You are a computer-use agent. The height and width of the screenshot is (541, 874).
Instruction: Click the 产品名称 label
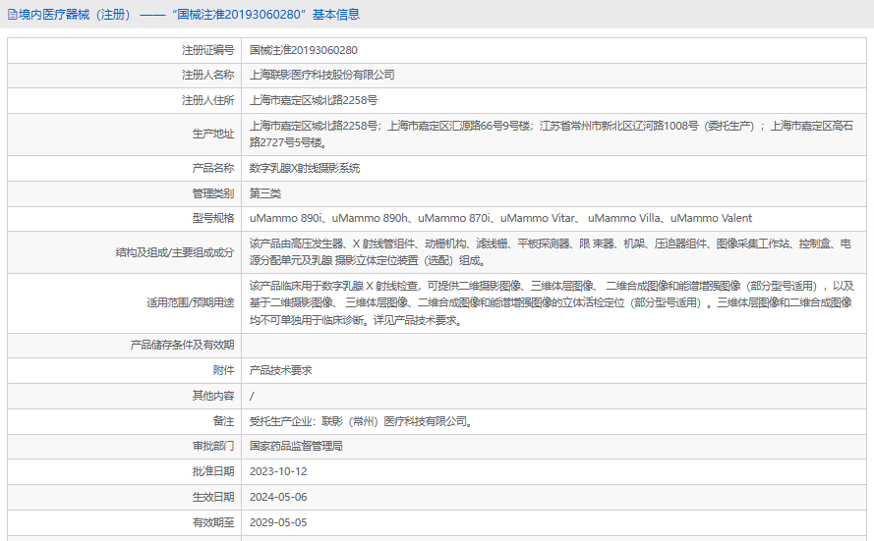(213, 168)
